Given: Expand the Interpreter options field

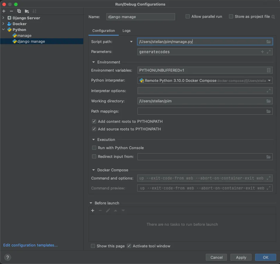Looking at the screenshot, I should click(x=268, y=91).
